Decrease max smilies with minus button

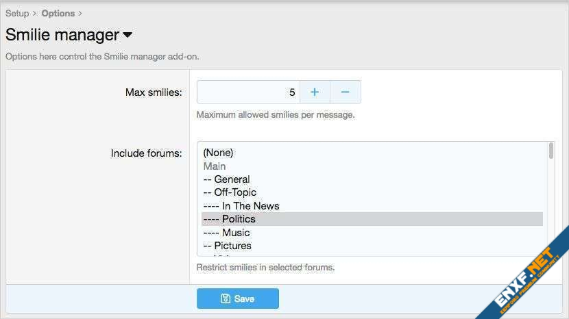346,92
